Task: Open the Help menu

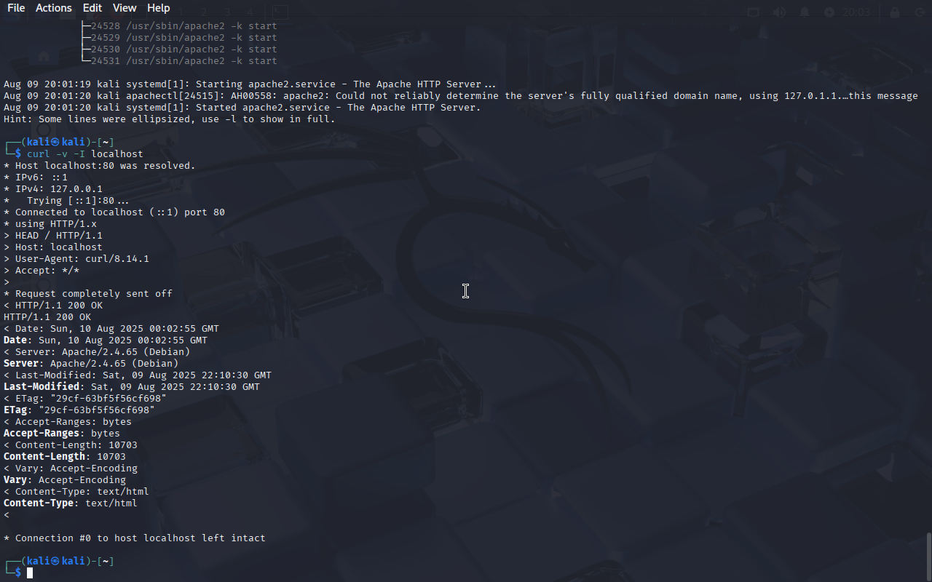Action: pos(159,8)
